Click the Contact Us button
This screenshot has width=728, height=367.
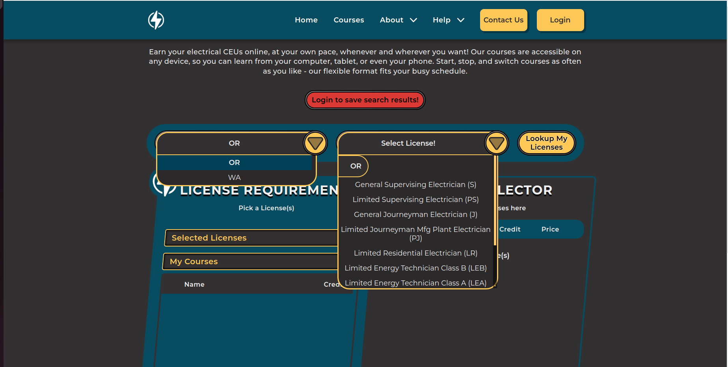click(503, 20)
